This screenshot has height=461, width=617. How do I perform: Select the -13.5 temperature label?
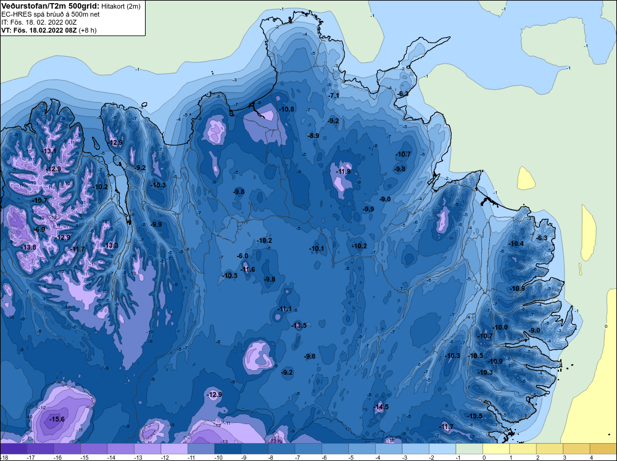click(x=299, y=325)
